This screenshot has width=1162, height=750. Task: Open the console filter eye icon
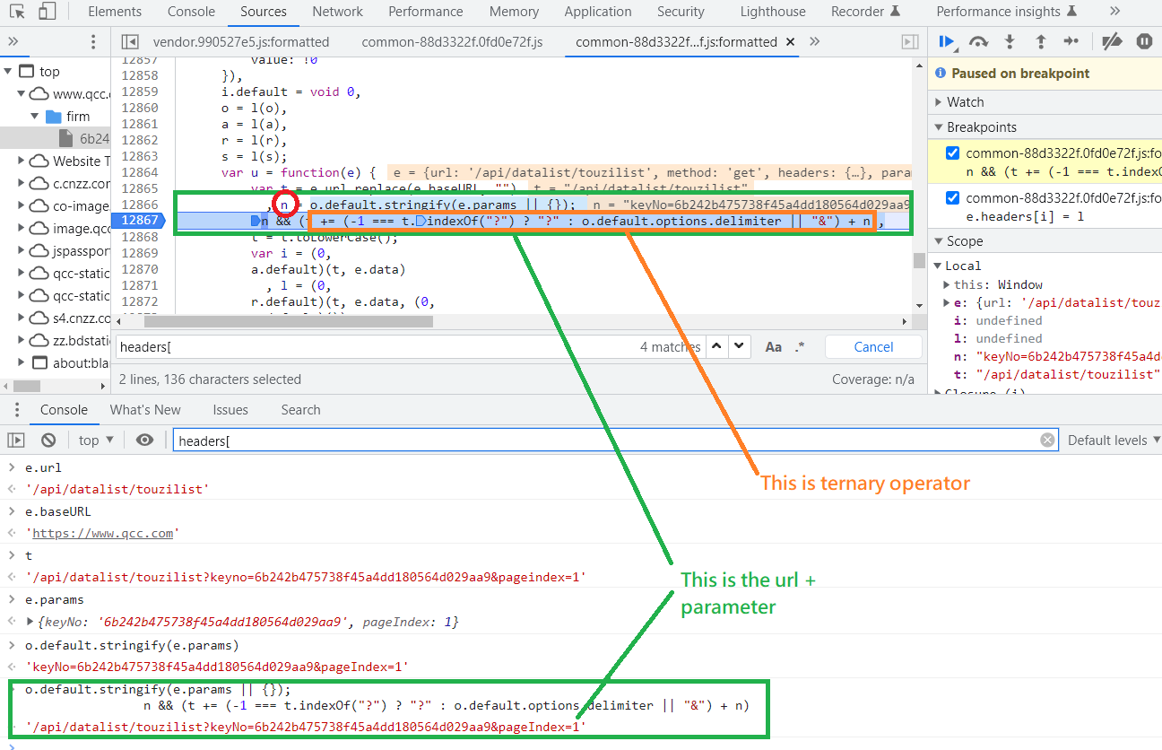(145, 440)
